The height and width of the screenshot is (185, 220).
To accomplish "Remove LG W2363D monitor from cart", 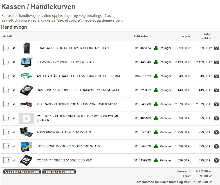I will (x=216, y=62).
